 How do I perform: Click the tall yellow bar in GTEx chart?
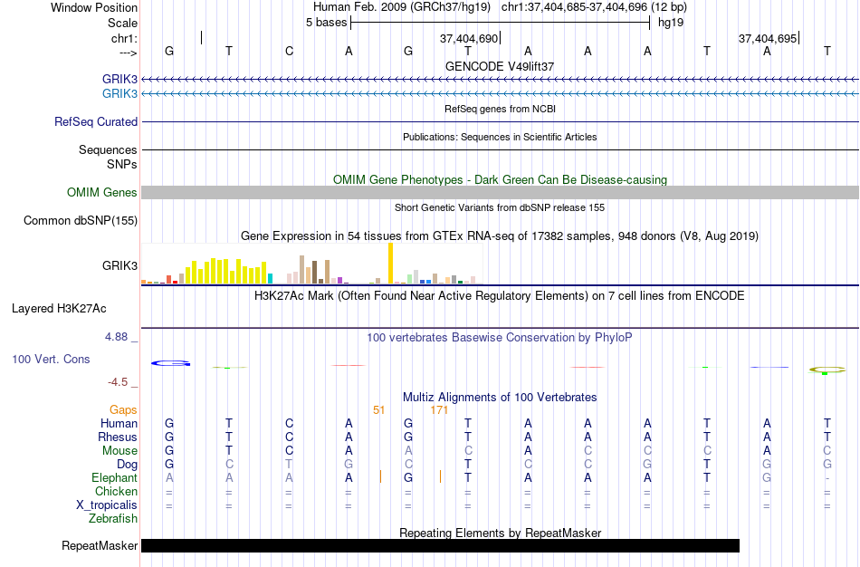[390, 263]
